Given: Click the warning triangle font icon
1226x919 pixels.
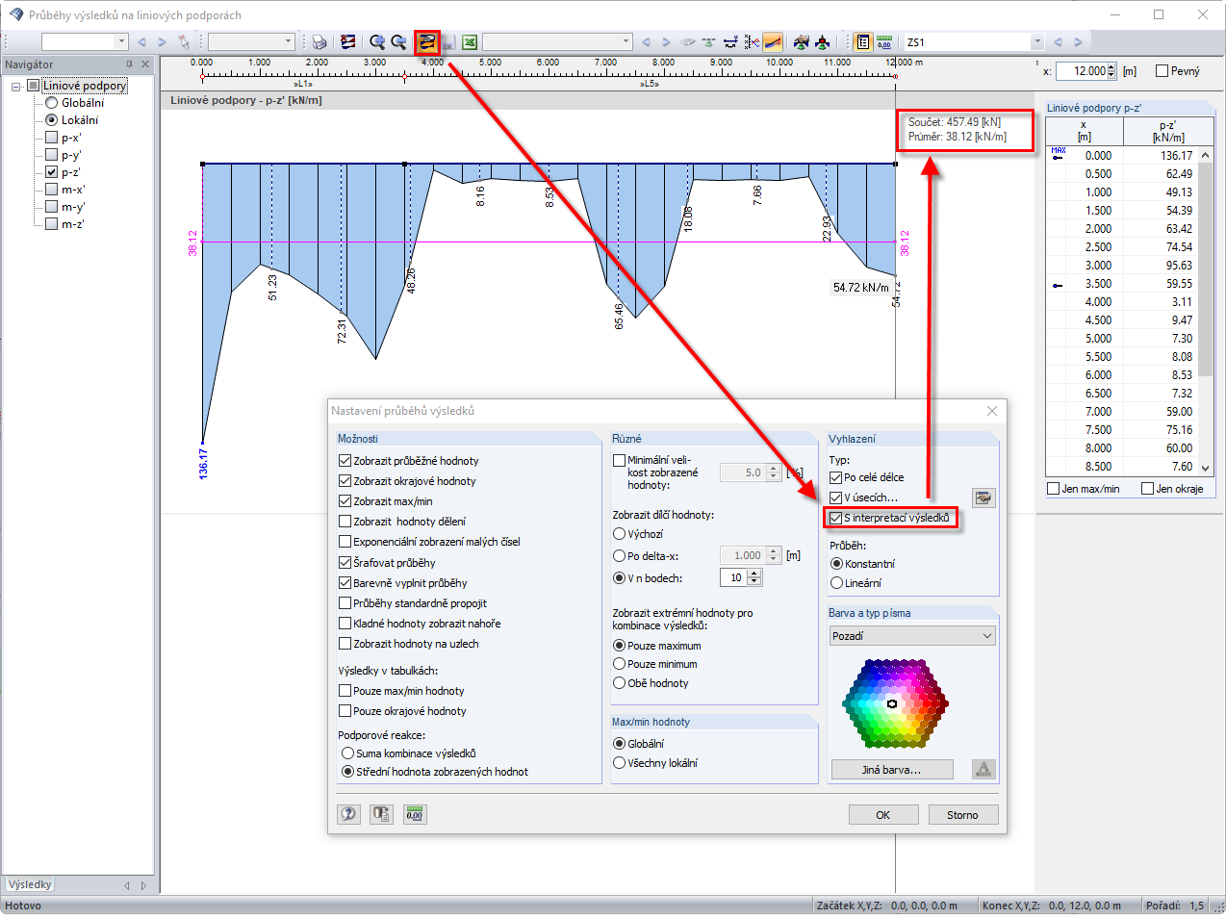Looking at the screenshot, I should [983, 769].
